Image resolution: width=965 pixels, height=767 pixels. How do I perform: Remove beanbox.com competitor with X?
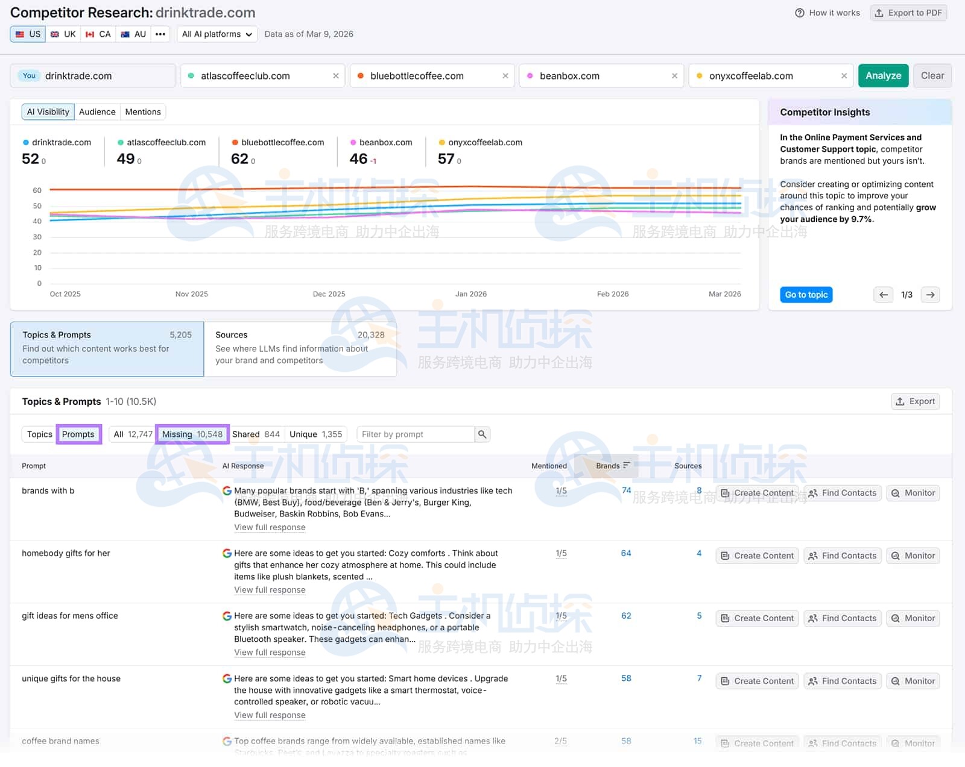(675, 76)
